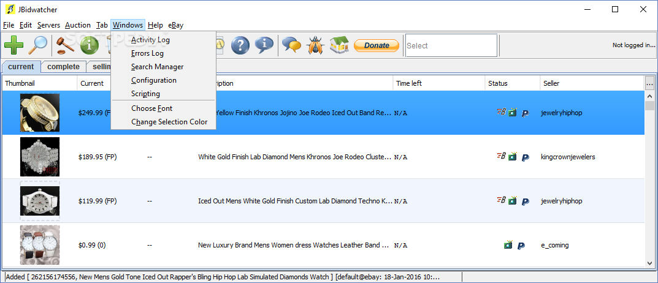Viewport: 658px width, 283px height.
Task: Click PayPal icon in e_coming row
Action: point(521,245)
